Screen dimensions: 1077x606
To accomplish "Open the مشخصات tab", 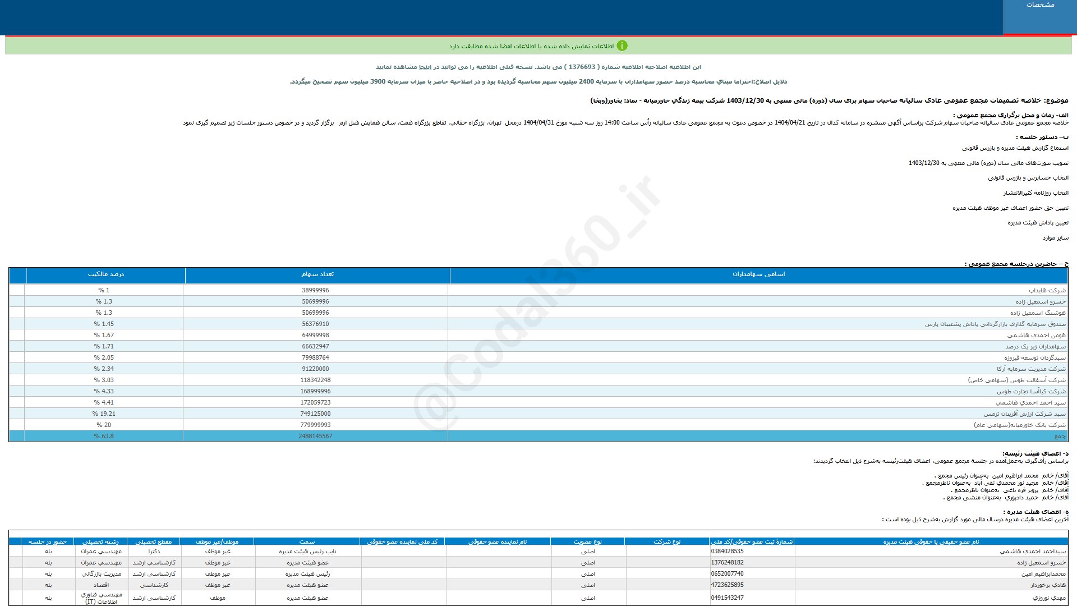I will (x=1040, y=17).
